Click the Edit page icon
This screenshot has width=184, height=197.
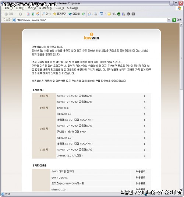pos(101,14)
